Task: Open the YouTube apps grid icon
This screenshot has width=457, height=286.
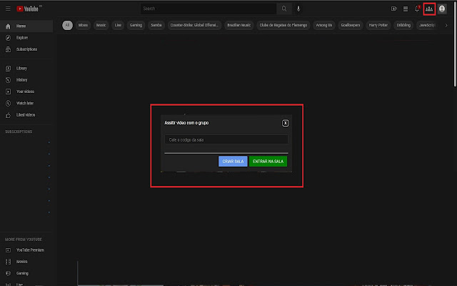Action: [406, 9]
